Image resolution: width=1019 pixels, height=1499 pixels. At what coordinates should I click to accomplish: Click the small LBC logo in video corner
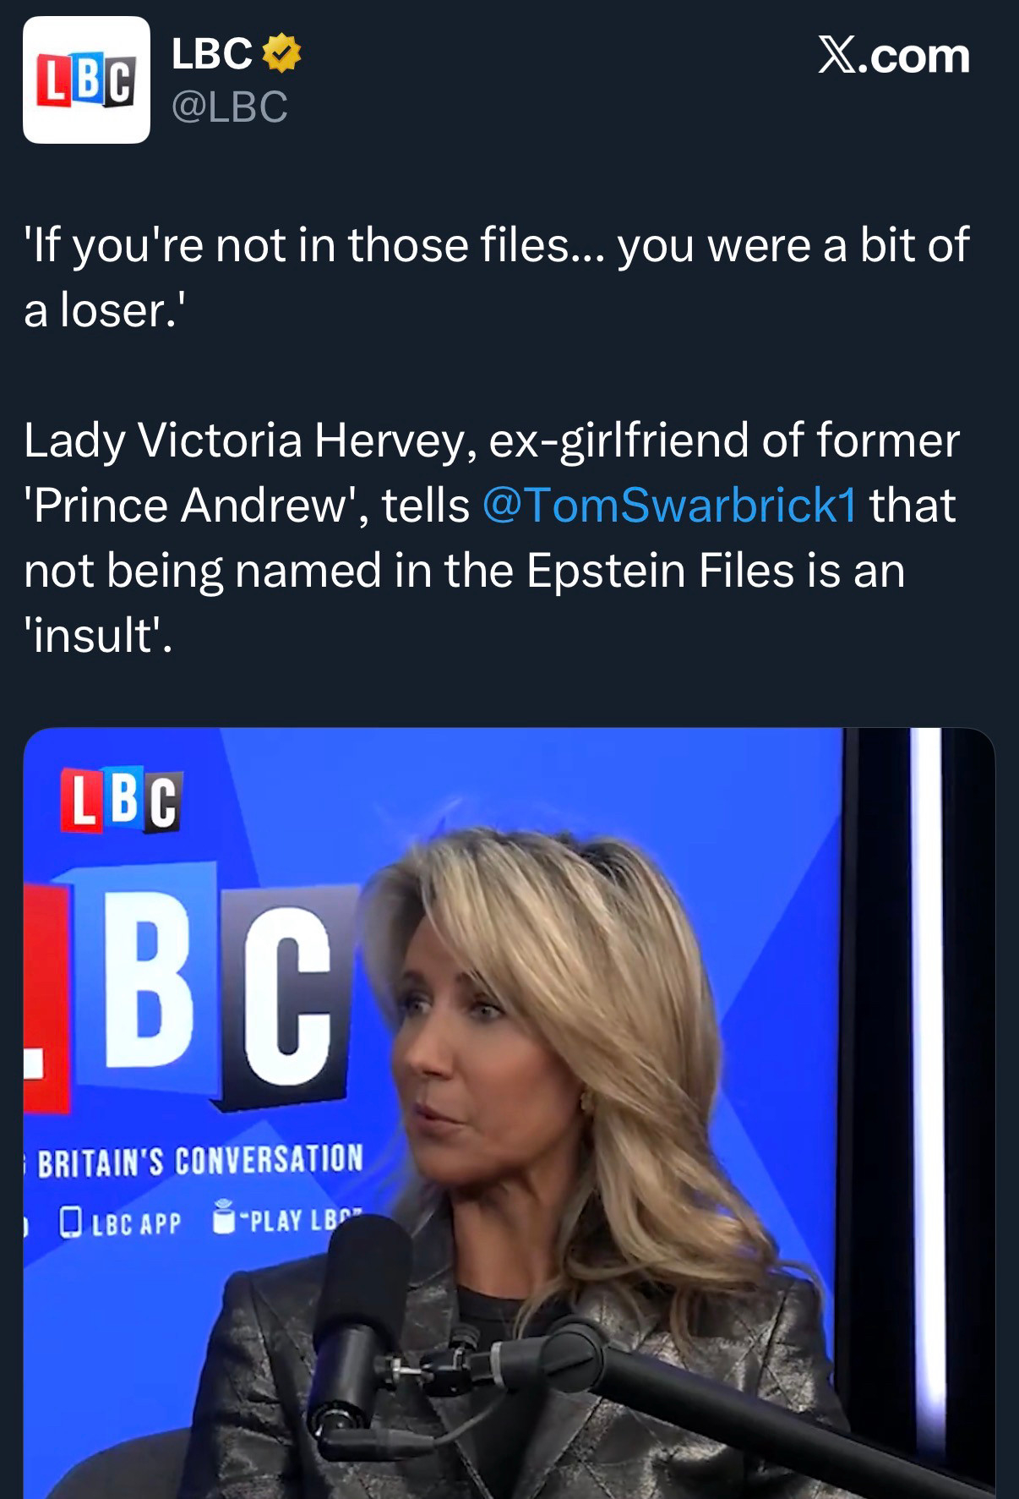(x=120, y=801)
